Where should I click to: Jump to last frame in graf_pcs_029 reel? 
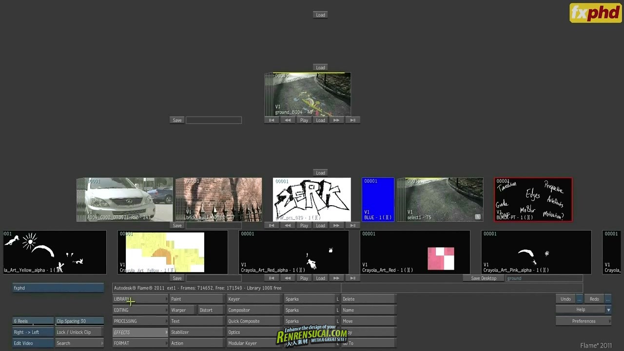tap(352, 225)
